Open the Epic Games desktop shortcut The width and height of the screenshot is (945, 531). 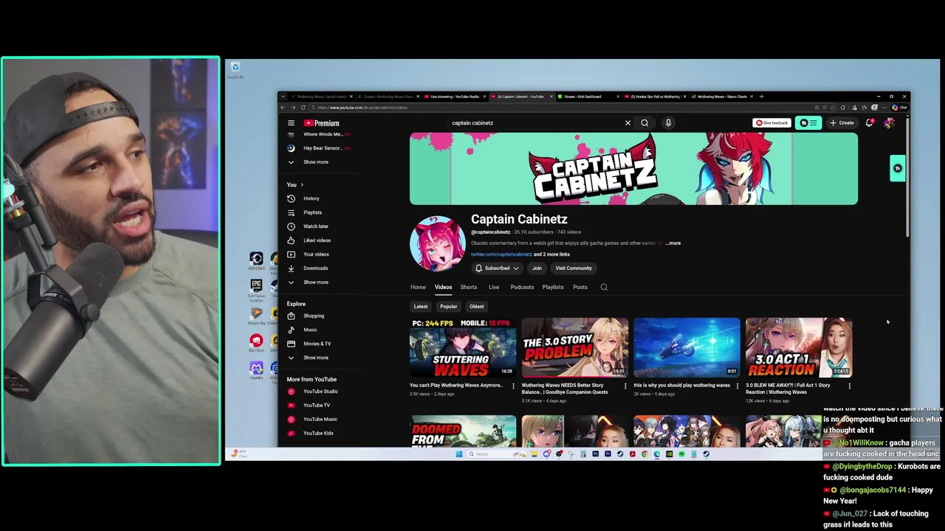(x=256, y=288)
